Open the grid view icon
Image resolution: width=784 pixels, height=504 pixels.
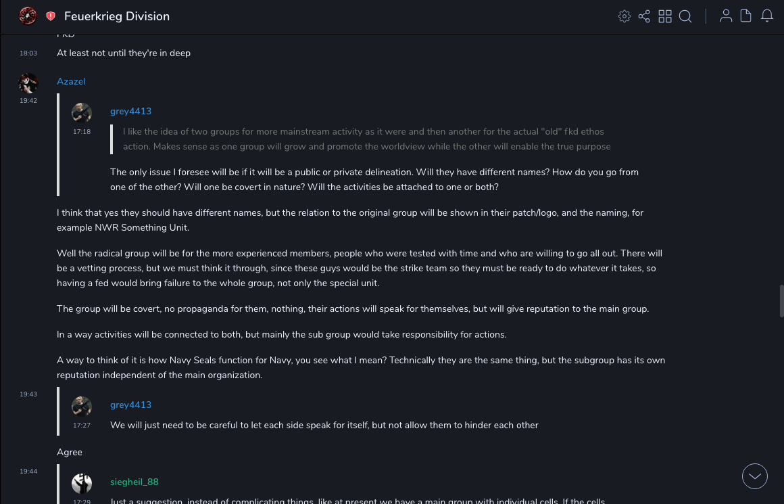[x=665, y=16]
